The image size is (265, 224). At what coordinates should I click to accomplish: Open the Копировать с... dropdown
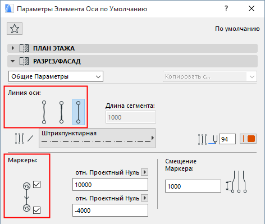pyautogui.click(x=210, y=76)
